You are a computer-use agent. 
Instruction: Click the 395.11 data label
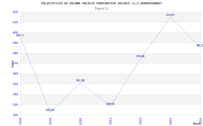point(20,35)
